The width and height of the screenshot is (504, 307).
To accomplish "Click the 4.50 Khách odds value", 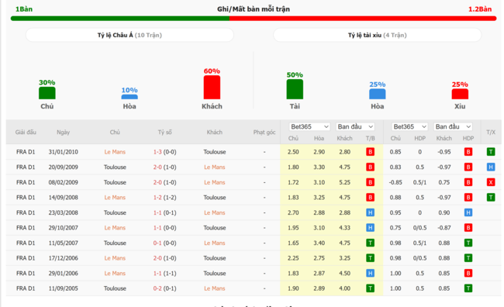I will tap(344, 273).
